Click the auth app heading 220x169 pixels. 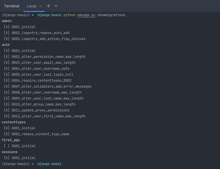[x=6, y=45]
